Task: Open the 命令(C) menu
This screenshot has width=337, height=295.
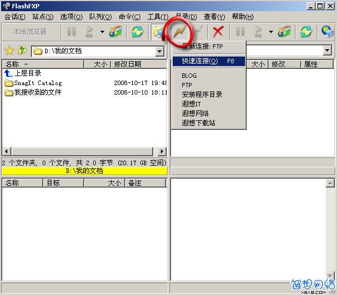Action: [130, 17]
